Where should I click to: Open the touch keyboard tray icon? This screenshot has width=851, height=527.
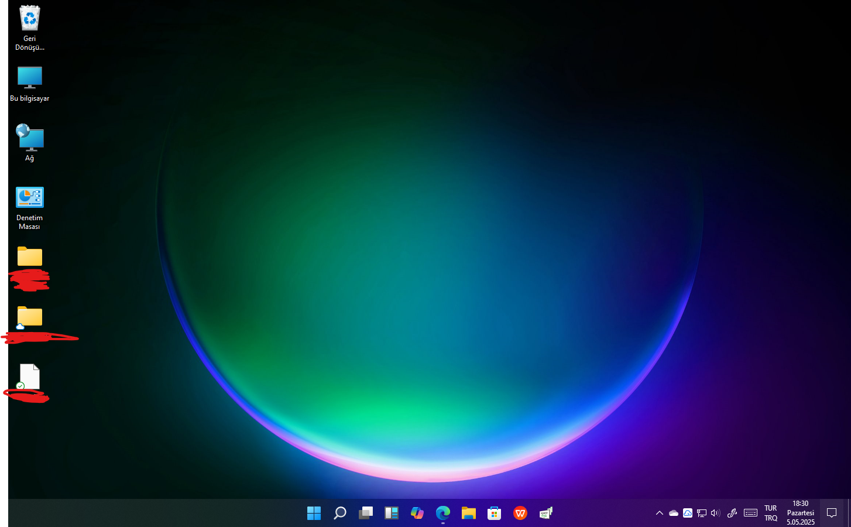coord(751,513)
